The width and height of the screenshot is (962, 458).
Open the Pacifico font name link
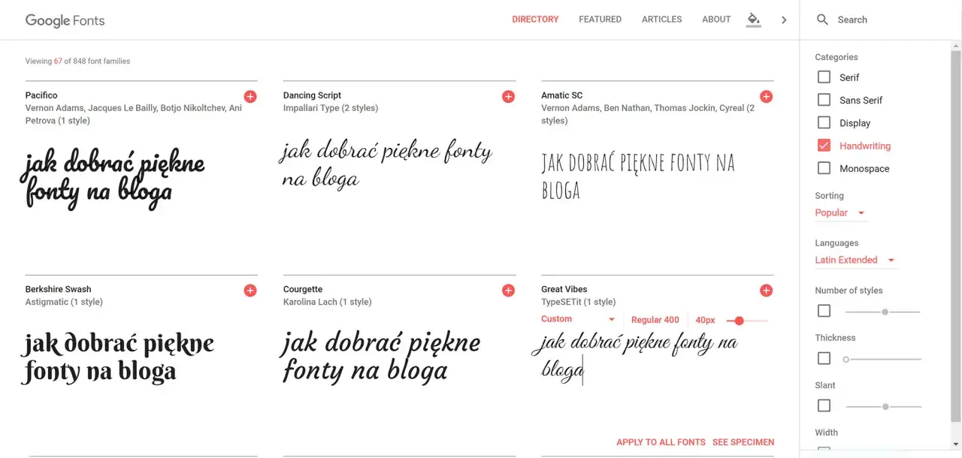pos(41,95)
